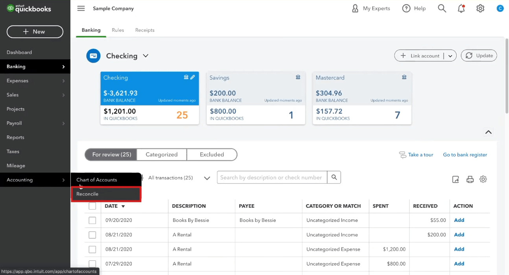
Task: Switch to the Rules tab
Action: point(118,30)
